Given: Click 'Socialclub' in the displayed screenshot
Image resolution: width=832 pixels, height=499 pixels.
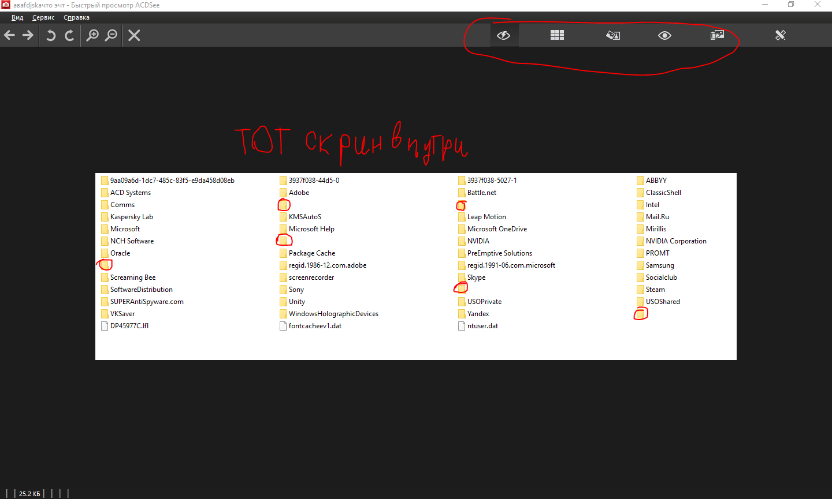Looking at the screenshot, I should pos(662,277).
